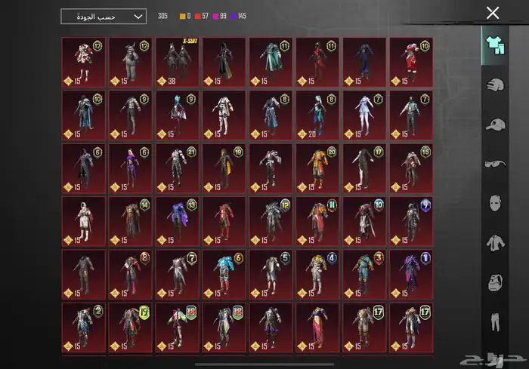Select the face mask category icon

(493, 204)
